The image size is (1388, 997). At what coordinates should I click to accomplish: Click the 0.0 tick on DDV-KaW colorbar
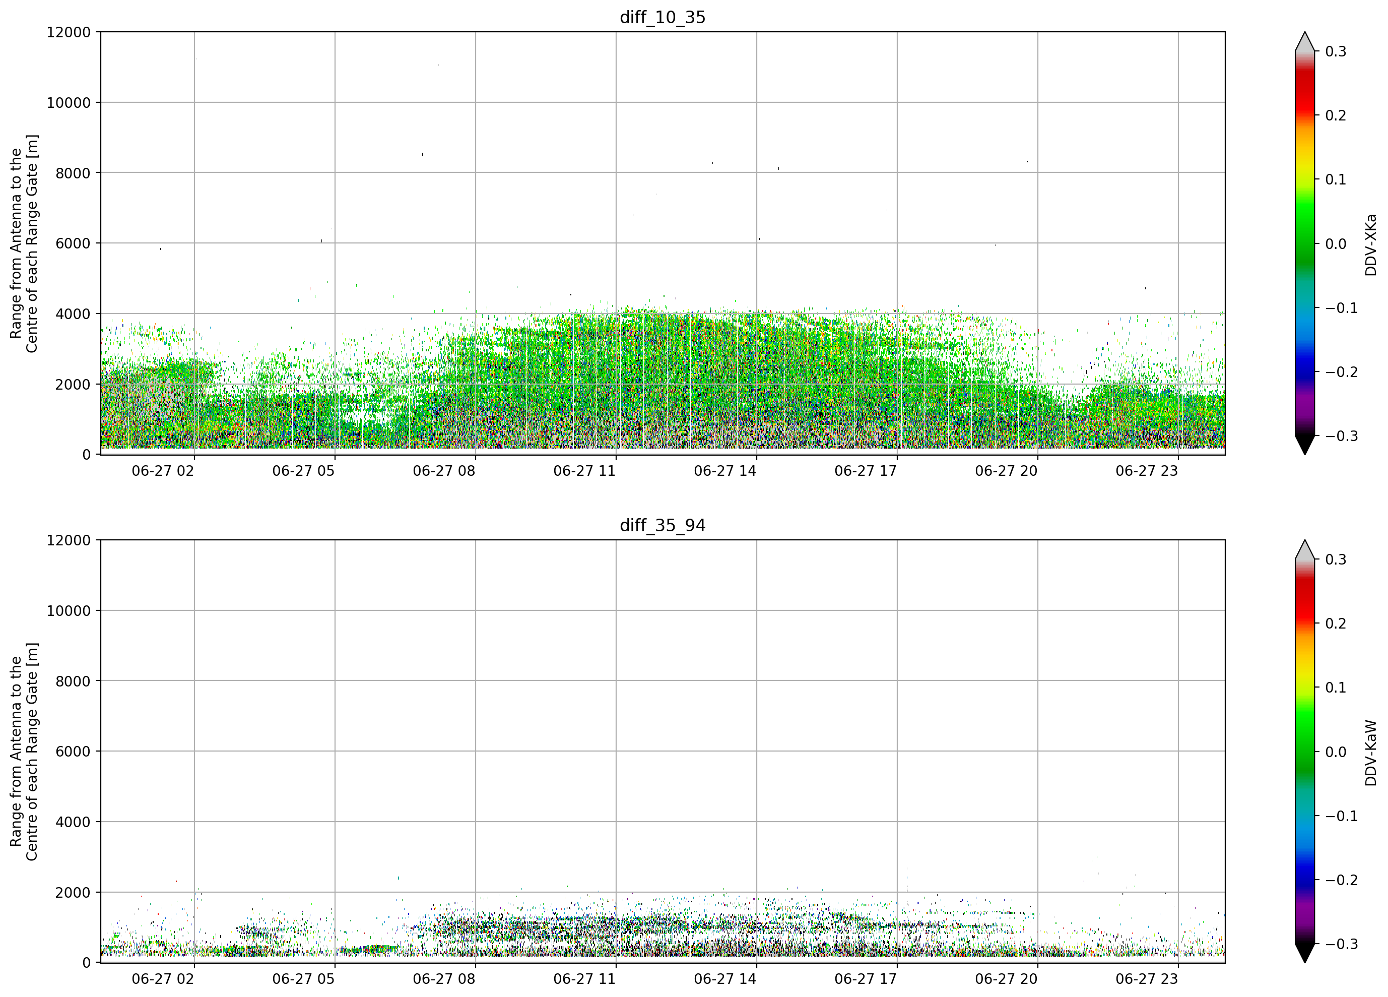coord(1336,752)
